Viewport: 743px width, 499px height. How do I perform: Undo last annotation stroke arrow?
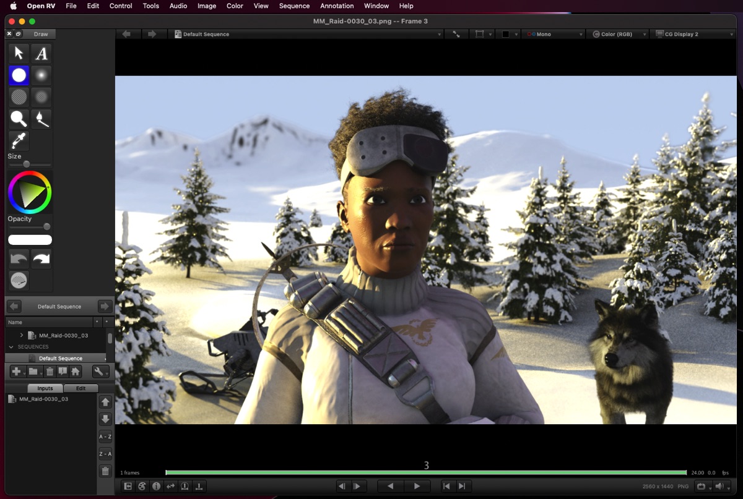click(x=19, y=259)
